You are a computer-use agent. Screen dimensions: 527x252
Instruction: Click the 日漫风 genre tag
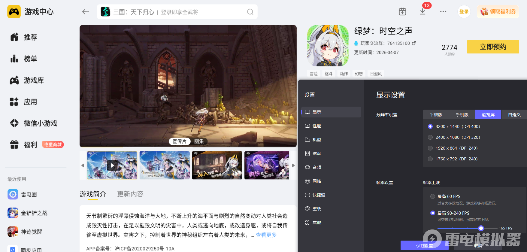(x=376, y=74)
